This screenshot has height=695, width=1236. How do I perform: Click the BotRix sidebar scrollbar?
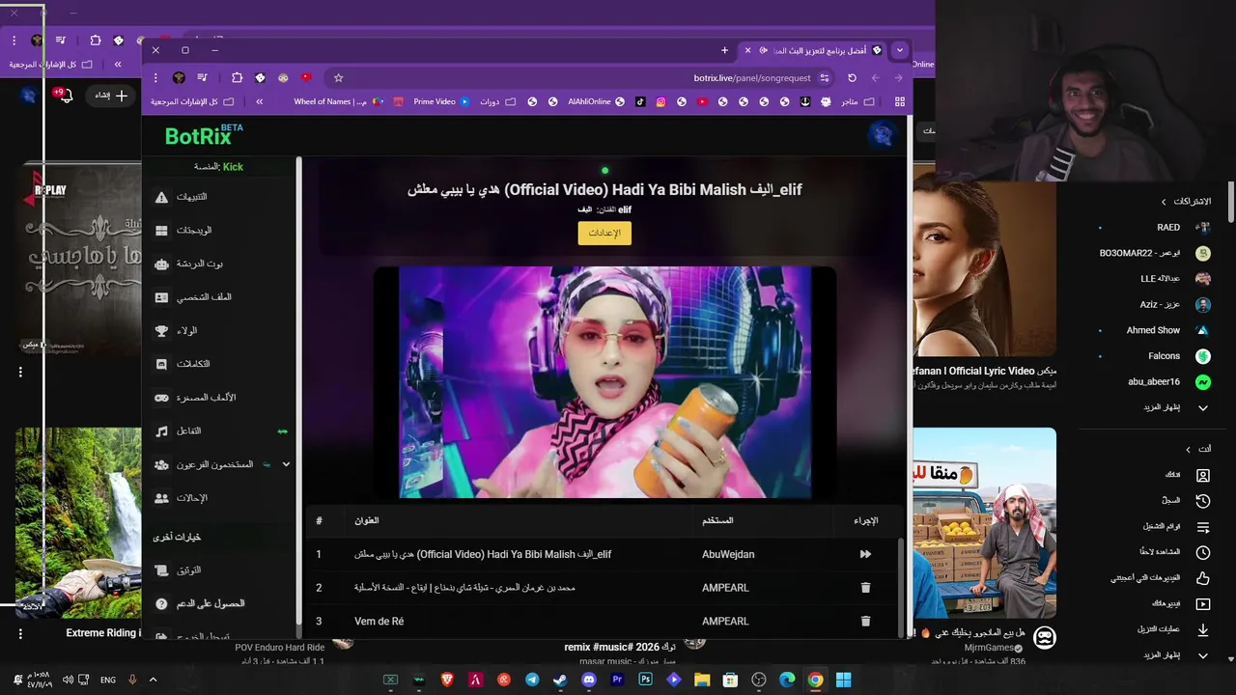tap(298, 391)
